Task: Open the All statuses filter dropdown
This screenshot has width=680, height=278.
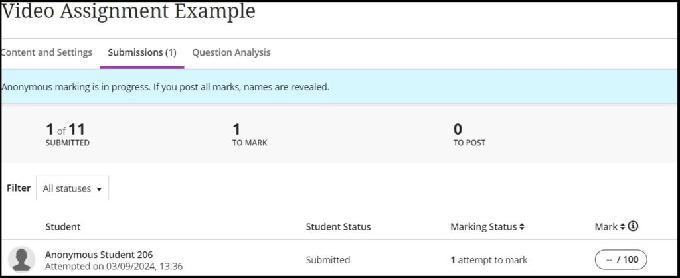Action: 72,188
